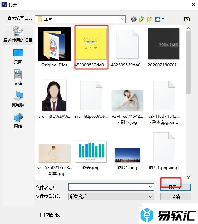This screenshot has height=224, width=198.
Task: Select the blank src=http%3A% file icon
Action: [91, 96]
